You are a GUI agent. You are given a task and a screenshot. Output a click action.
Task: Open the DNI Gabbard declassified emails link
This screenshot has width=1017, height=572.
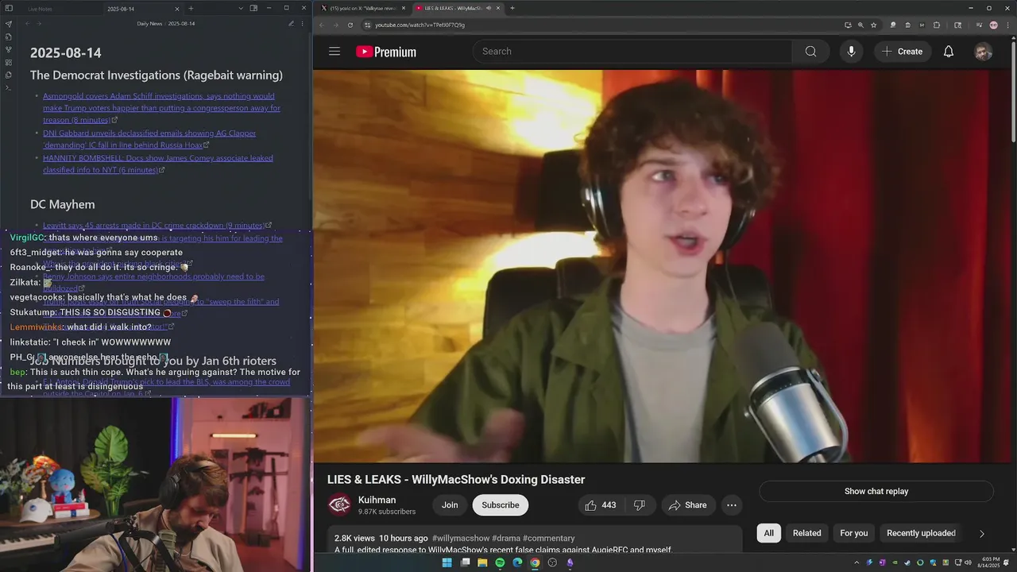(x=149, y=139)
